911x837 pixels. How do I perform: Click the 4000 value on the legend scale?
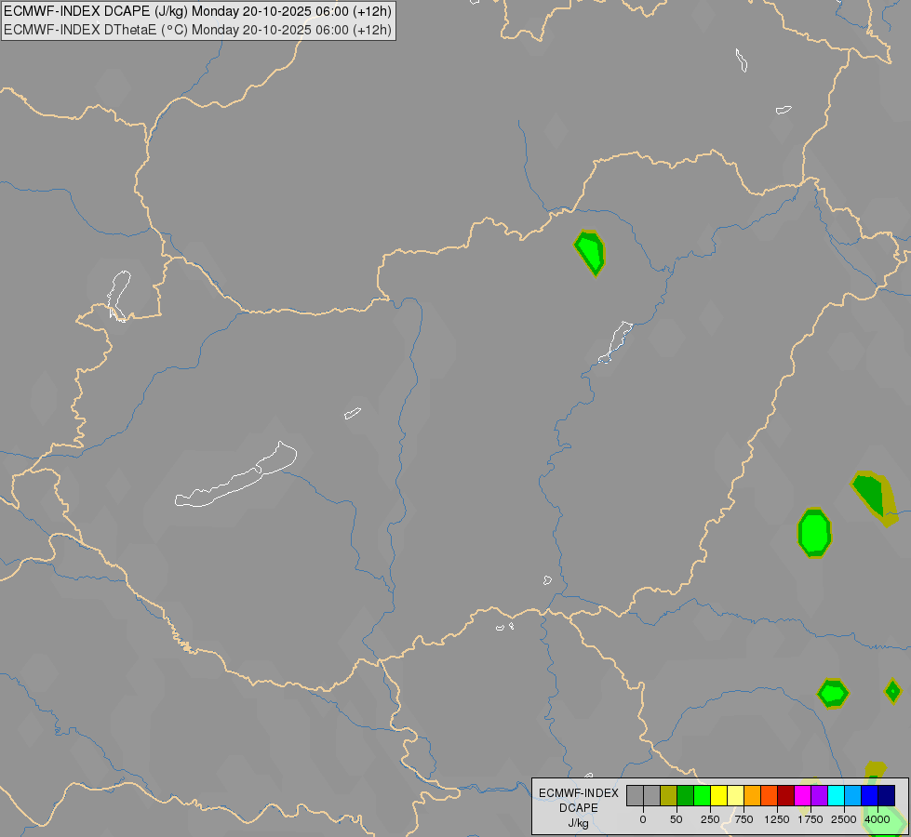click(878, 819)
